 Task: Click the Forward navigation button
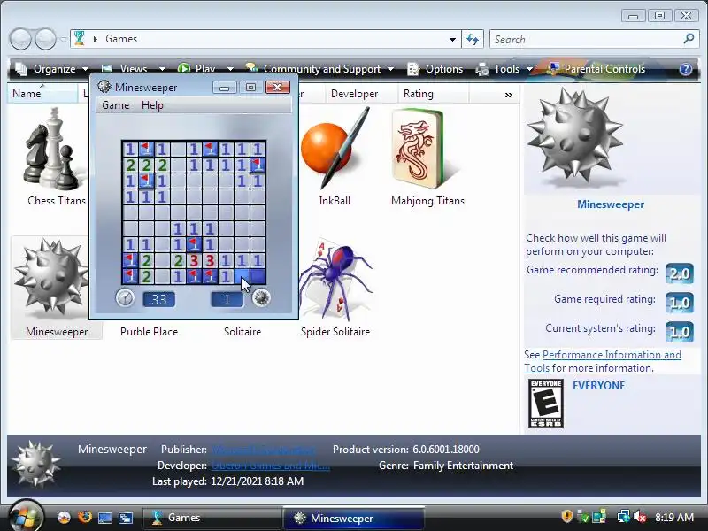[x=46, y=39]
